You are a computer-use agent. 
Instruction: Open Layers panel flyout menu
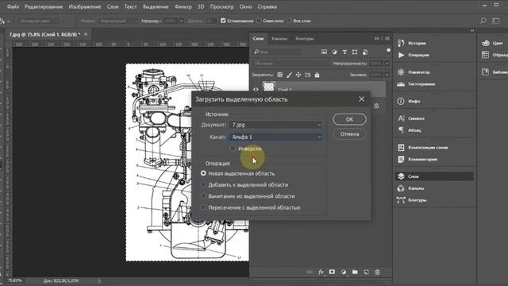point(387,39)
